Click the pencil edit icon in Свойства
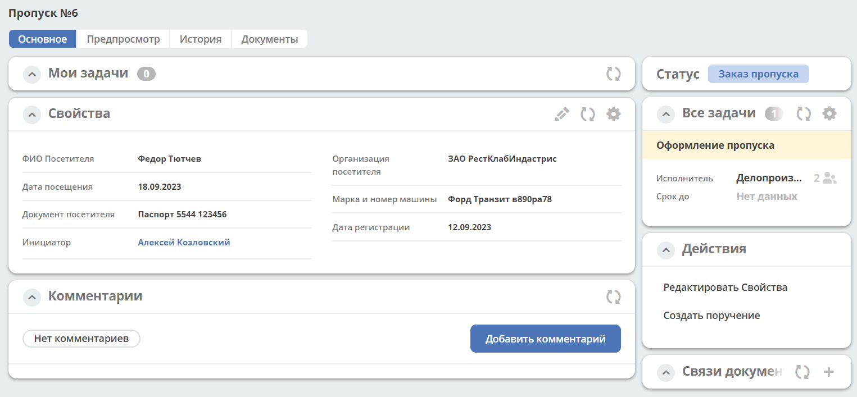The height and width of the screenshot is (397, 857). (562, 114)
